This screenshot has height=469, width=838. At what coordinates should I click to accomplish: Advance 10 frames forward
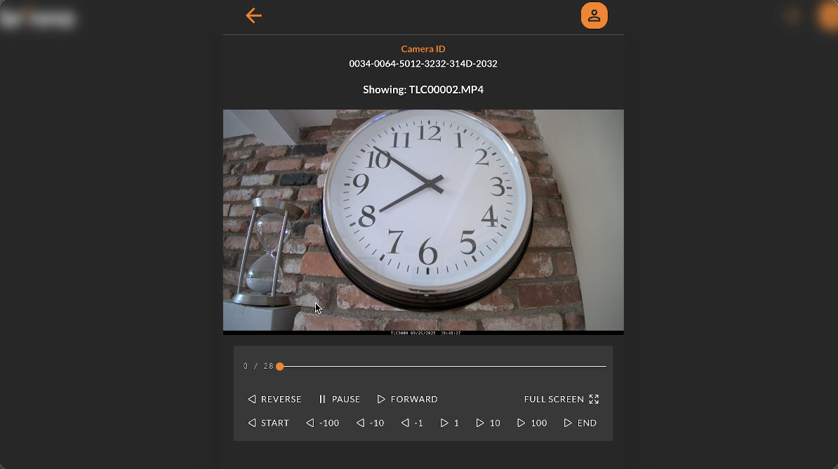tap(488, 423)
